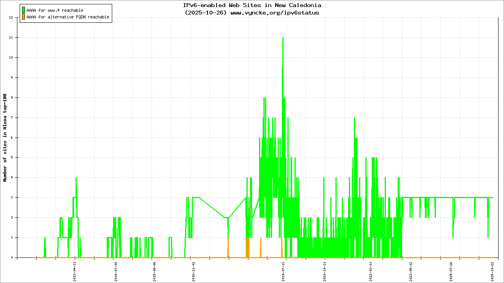Select the 'AAAA for www.* reachable' legend label
This screenshot has width=504, height=283.
pyautogui.click(x=55, y=10)
